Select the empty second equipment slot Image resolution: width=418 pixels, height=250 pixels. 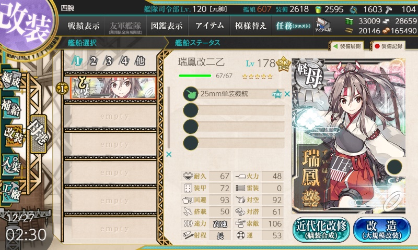(x=234, y=110)
